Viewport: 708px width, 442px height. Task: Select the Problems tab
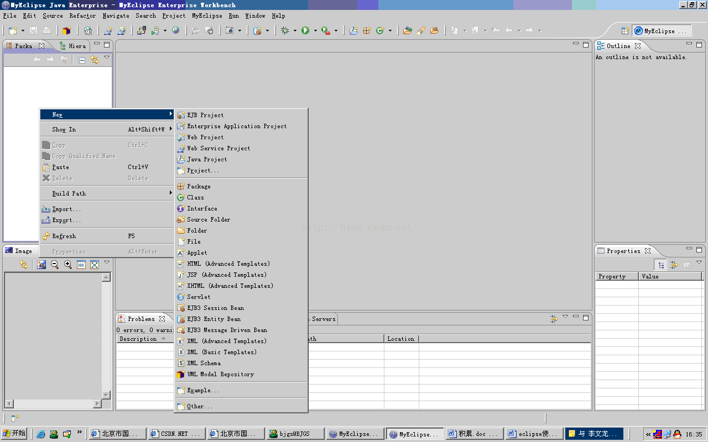point(141,319)
